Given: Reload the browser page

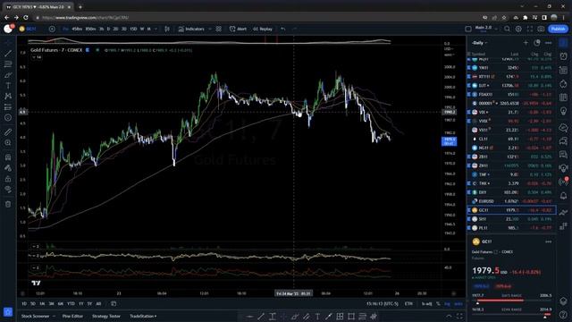Looking at the screenshot, I should coord(26,17).
